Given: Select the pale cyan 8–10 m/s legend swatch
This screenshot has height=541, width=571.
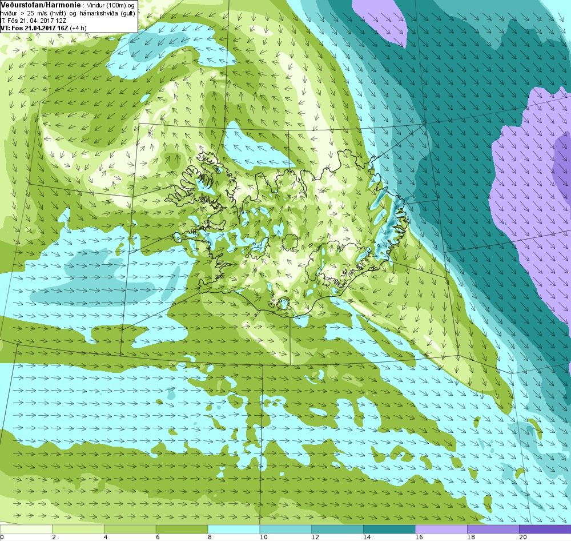Looking at the screenshot, I should point(234,529).
